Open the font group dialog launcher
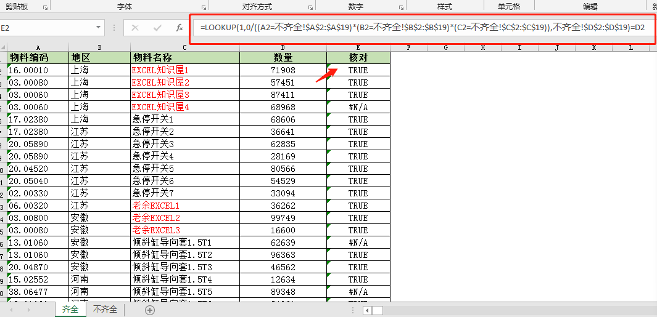 click(x=204, y=7)
